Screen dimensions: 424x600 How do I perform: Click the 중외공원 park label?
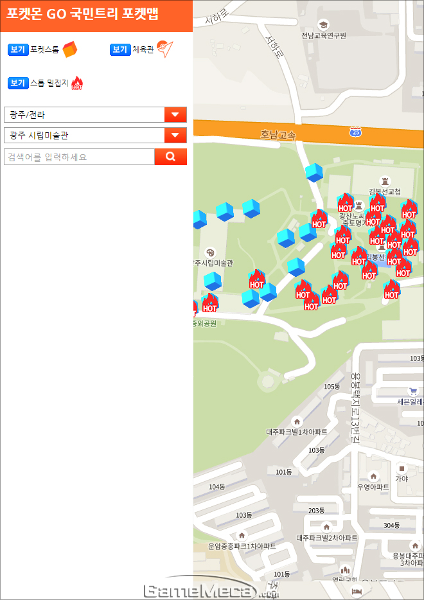click(205, 323)
